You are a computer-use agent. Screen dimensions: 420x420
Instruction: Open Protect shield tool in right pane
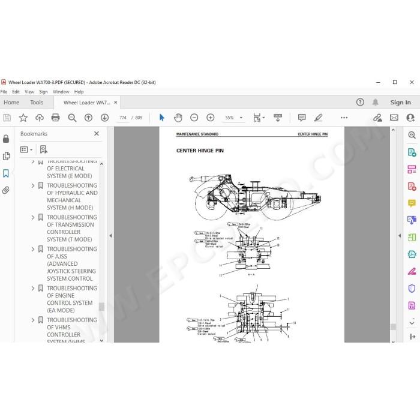[412, 289]
